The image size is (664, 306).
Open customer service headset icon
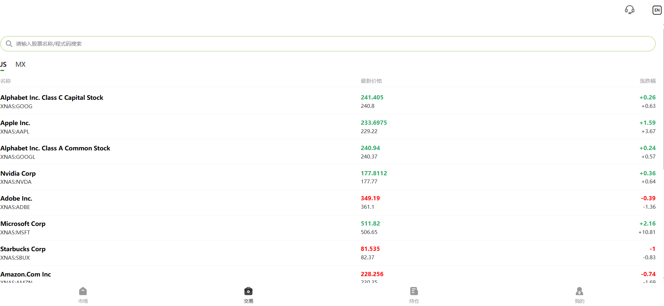(629, 10)
